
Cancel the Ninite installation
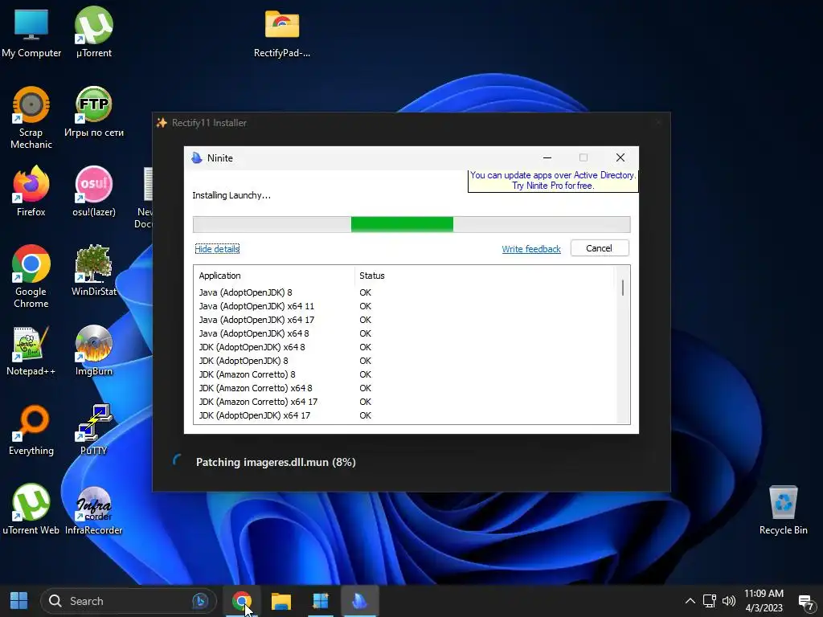tap(600, 248)
